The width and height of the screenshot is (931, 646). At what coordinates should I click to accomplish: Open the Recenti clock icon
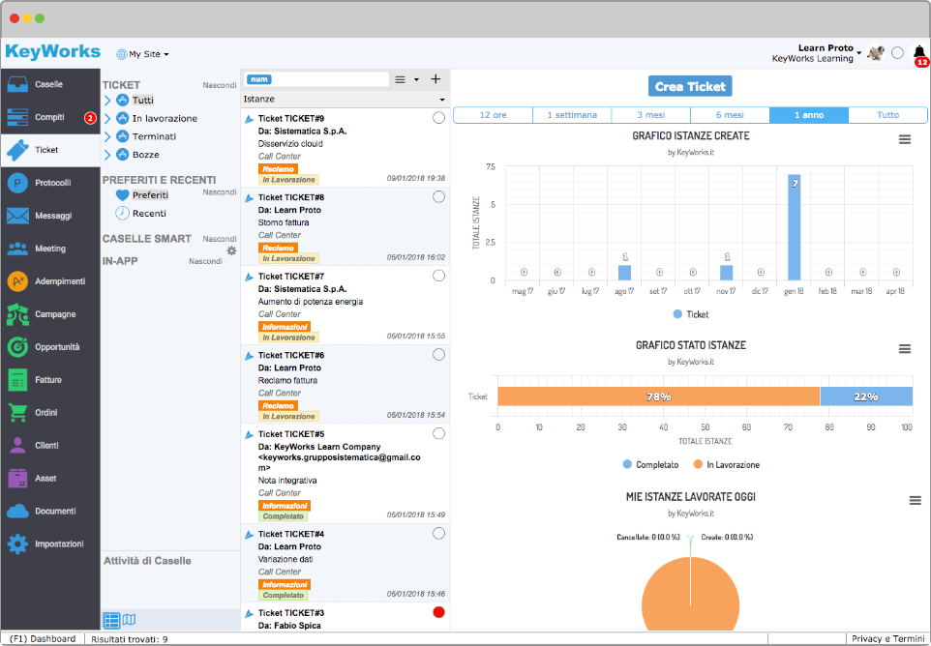pyautogui.click(x=122, y=213)
